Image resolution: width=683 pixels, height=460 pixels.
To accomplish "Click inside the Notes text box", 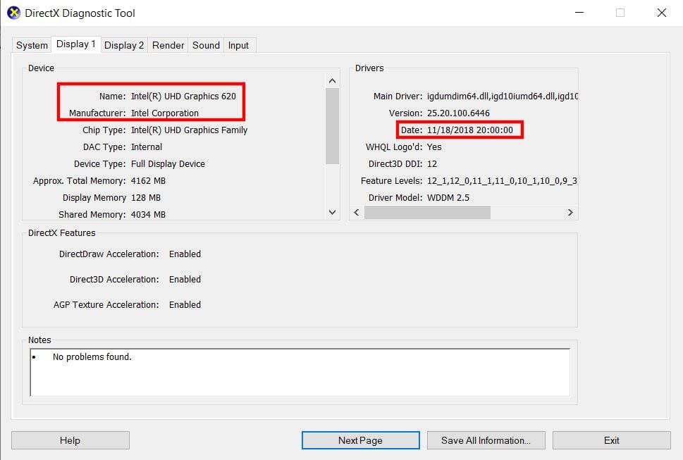I will click(299, 372).
